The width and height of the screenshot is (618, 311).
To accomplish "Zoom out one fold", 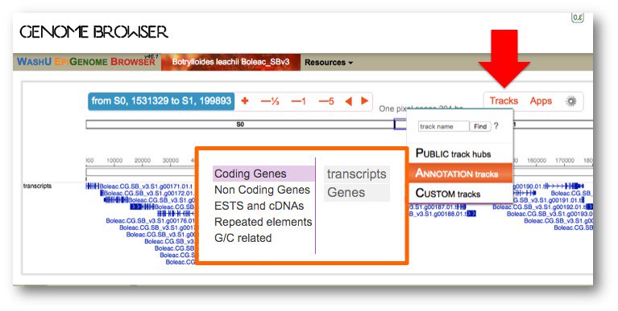I will tap(298, 101).
